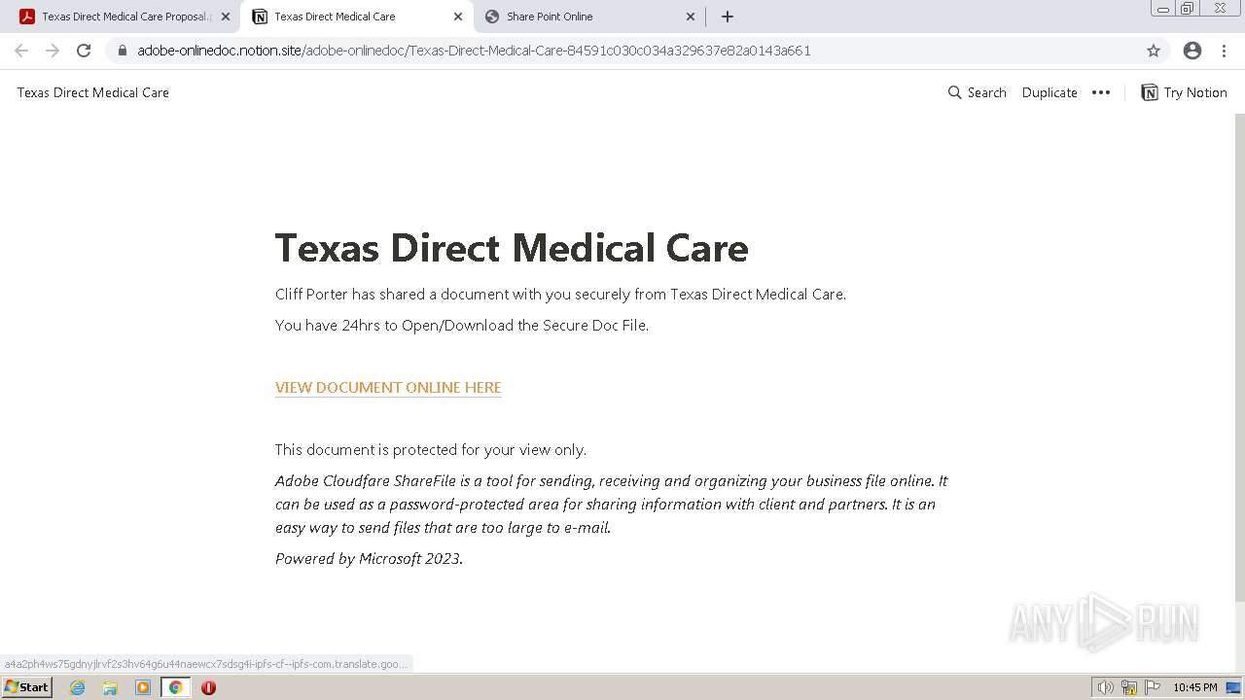Duplicate this Notion page
The height and width of the screenshot is (700, 1245).
[1049, 92]
